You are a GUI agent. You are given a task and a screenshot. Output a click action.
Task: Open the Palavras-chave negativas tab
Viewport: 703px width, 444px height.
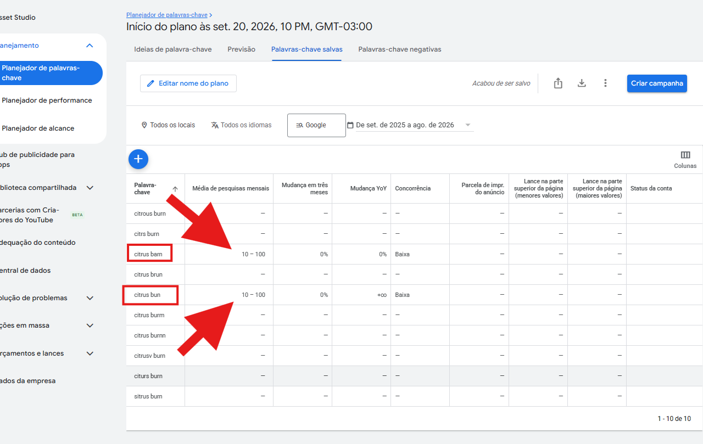(x=400, y=49)
